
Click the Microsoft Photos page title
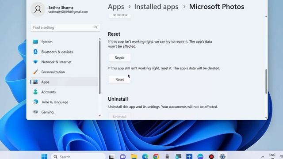coord(217,7)
